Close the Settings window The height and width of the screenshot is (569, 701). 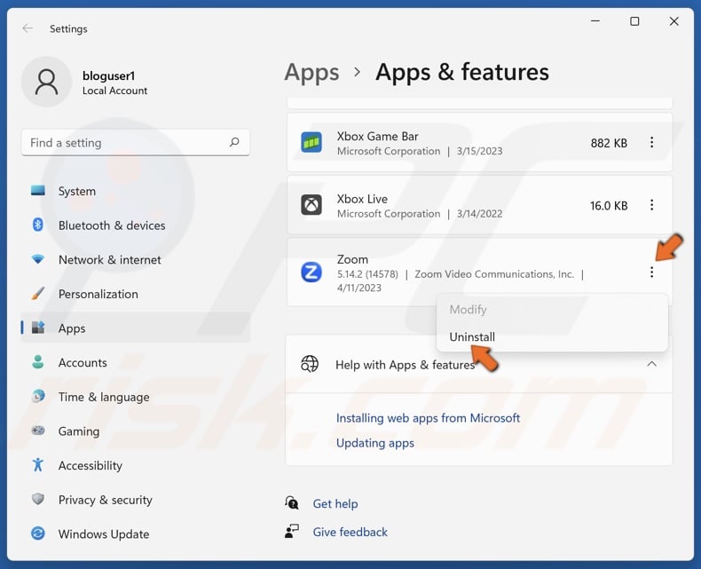673,21
